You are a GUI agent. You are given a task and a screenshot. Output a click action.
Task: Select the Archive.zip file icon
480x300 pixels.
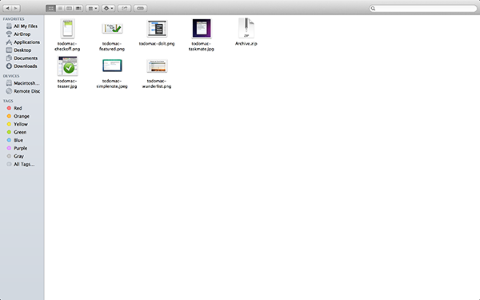[246, 28]
